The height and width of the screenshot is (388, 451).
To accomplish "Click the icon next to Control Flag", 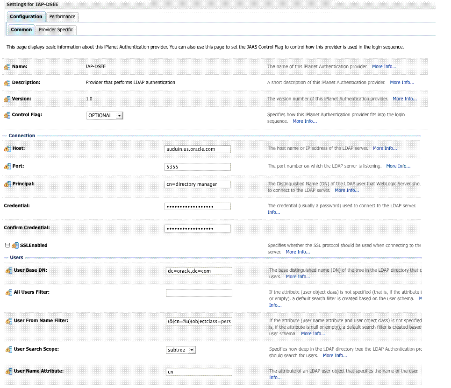I will pos(8,114).
